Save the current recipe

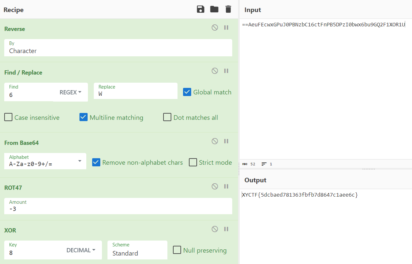201,9
